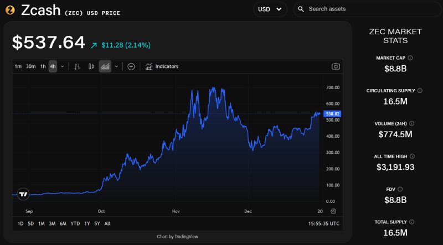Expand the time interval dropdown arrow
Viewport: 443px width, 245px height.
tap(62, 66)
